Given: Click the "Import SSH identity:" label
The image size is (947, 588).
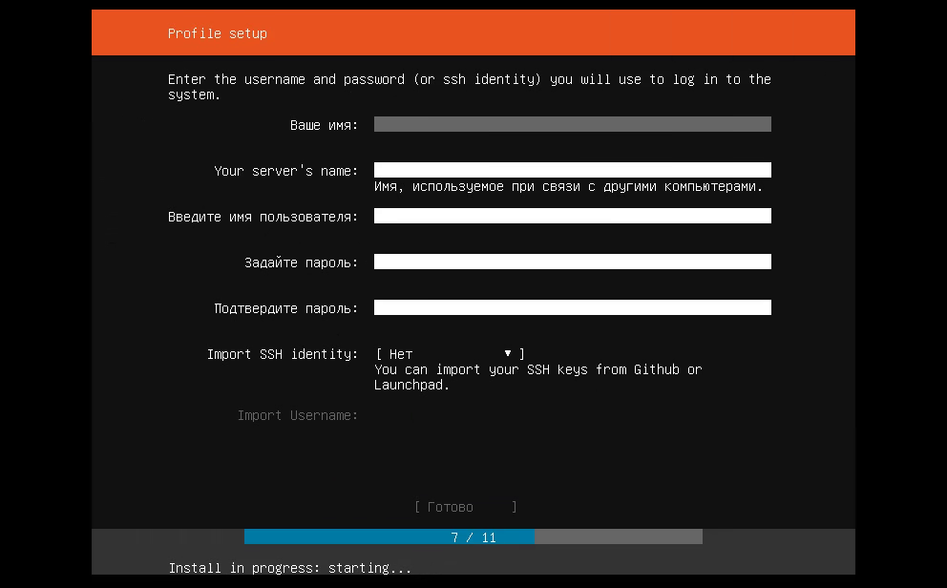Looking at the screenshot, I should click(x=283, y=354).
